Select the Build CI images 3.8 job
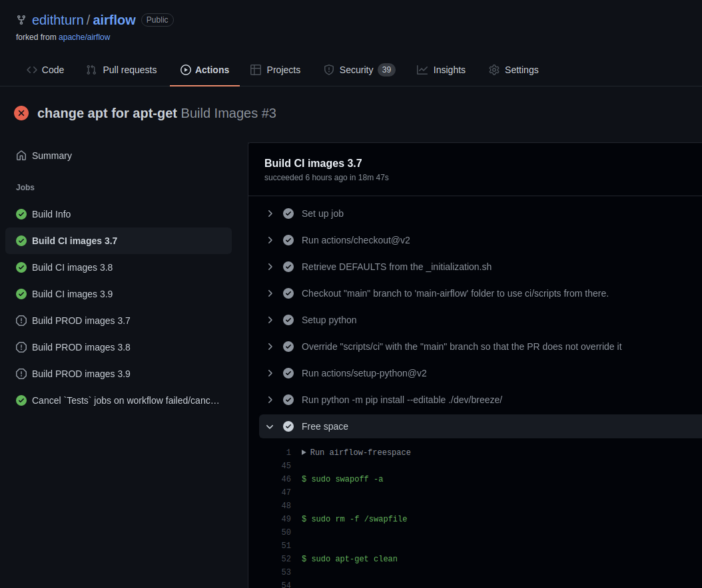This screenshot has width=702, height=588. [x=118, y=267]
